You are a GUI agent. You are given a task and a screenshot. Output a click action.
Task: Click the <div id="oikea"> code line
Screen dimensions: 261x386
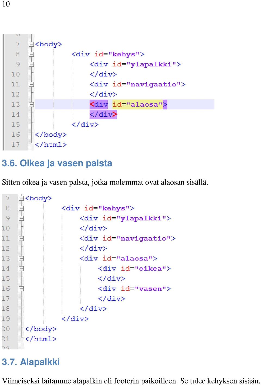pos(134,269)
